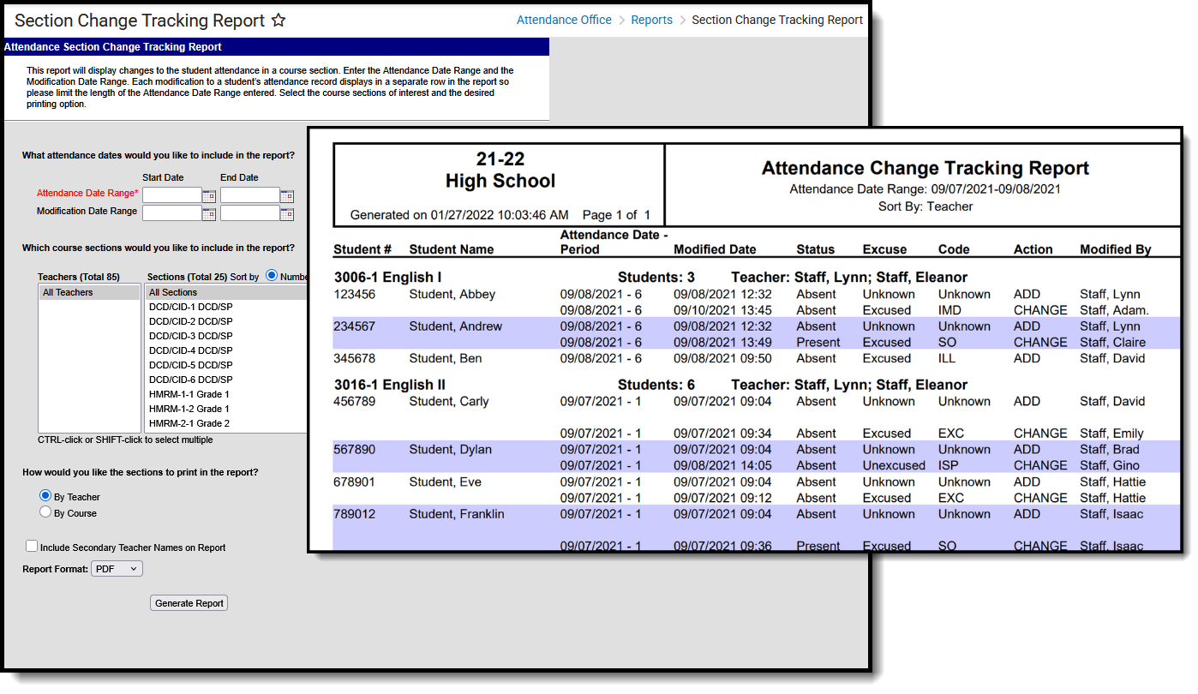Image resolution: width=1198 pixels, height=694 pixels.
Task: Select the Sort by Number radio button
Action: point(272,276)
